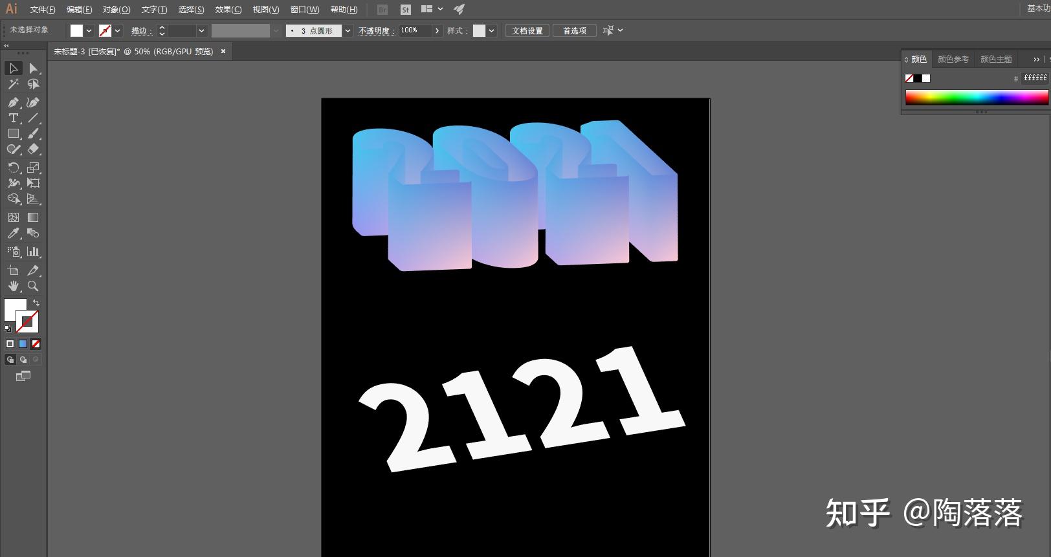The image size is (1051, 557).
Task: Activate the Line Segment tool
Action: 34,118
